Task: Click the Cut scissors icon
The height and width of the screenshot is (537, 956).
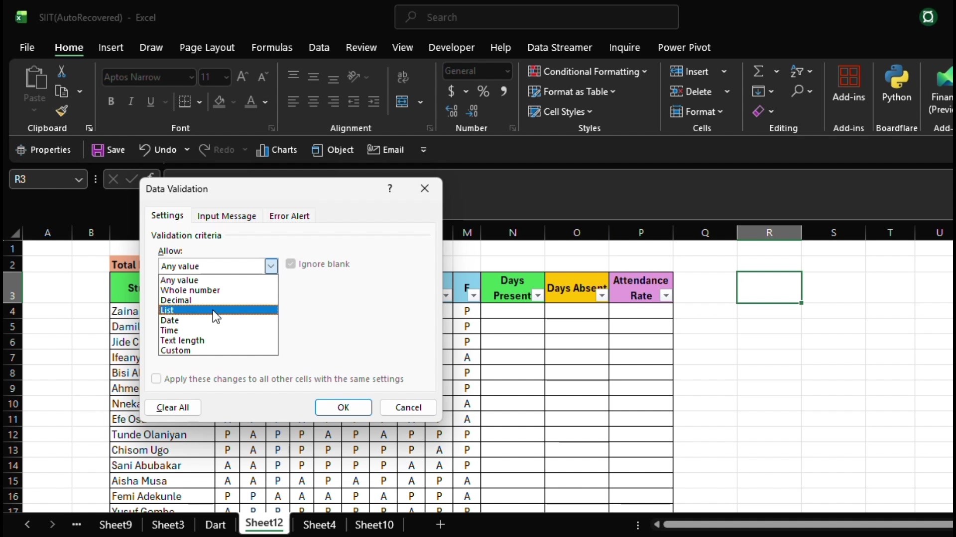Action: [62, 72]
